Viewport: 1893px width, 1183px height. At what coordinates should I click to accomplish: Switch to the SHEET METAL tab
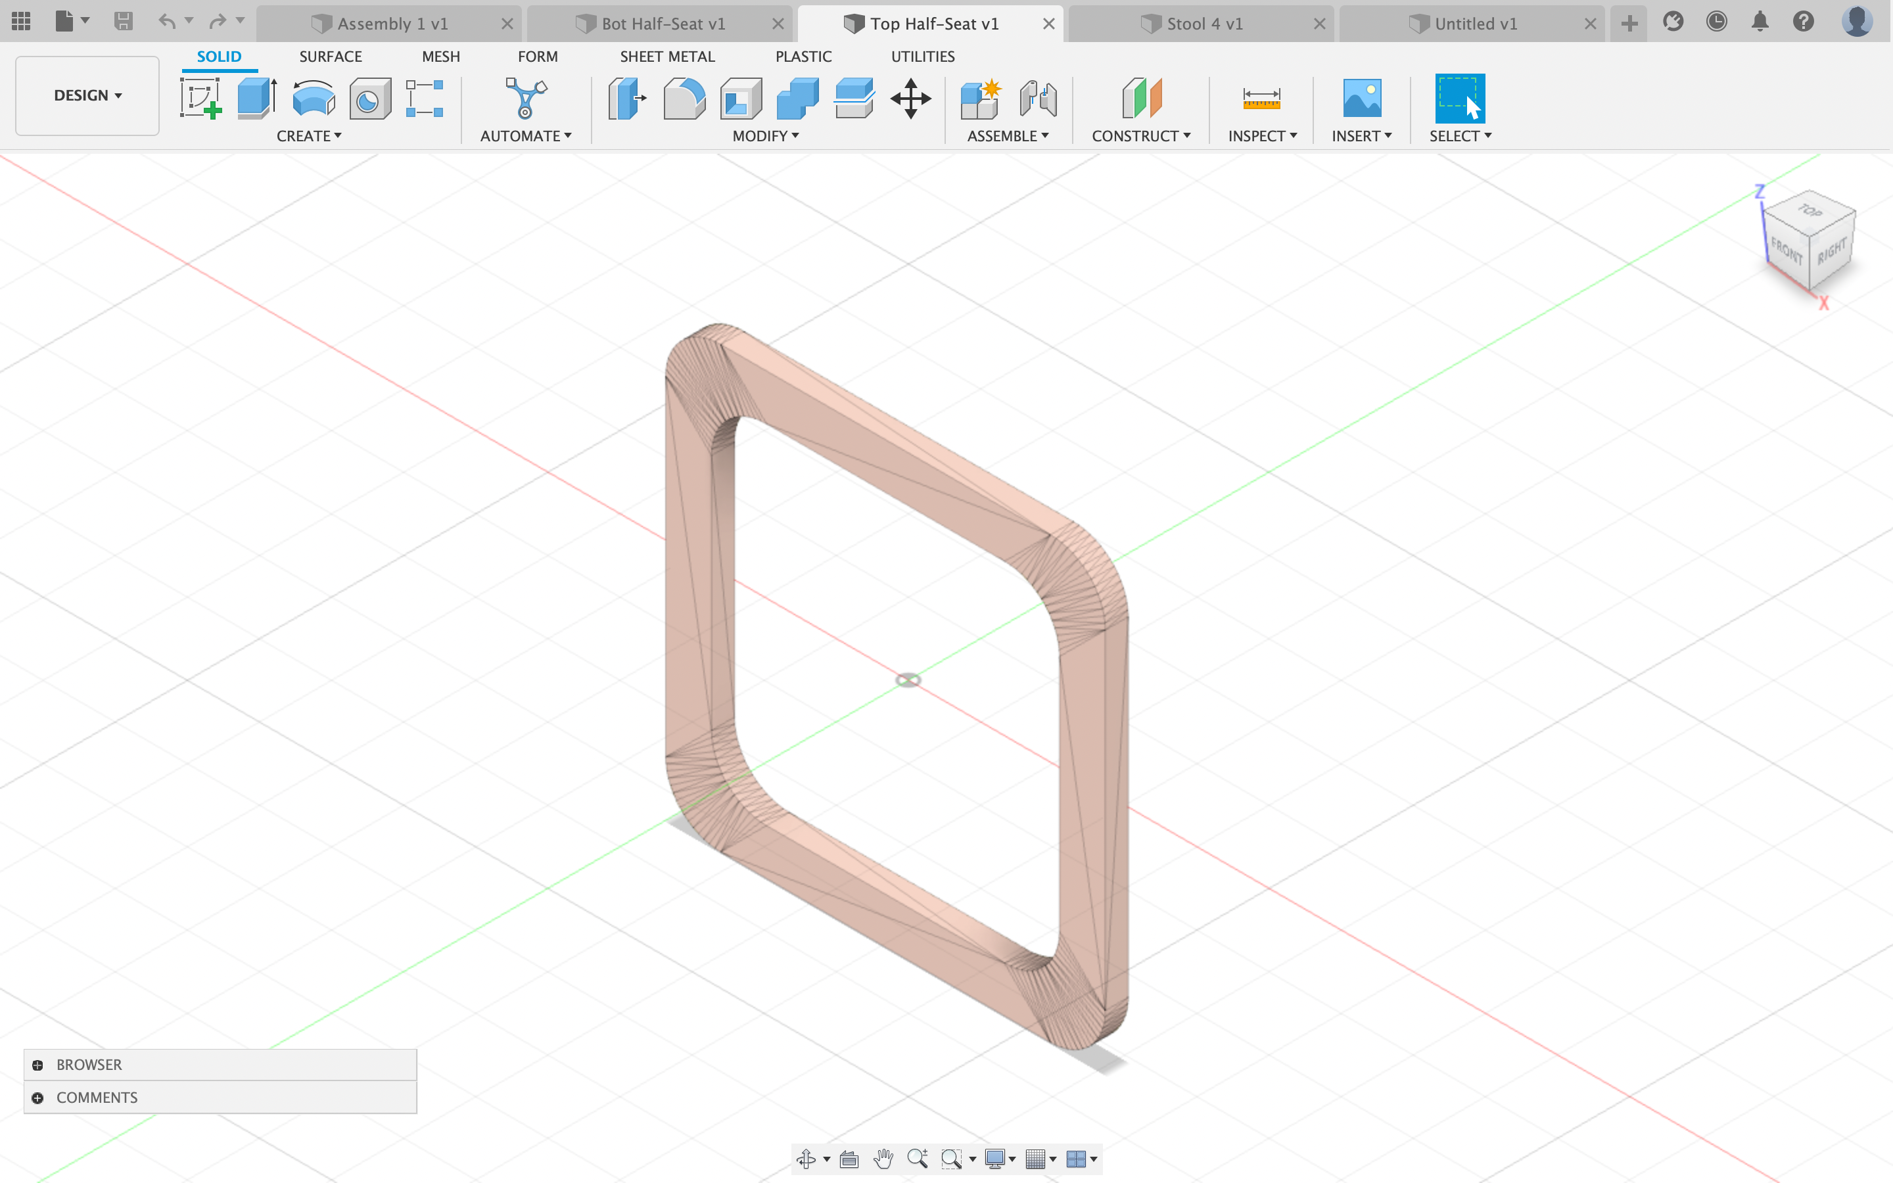point(666,57)
